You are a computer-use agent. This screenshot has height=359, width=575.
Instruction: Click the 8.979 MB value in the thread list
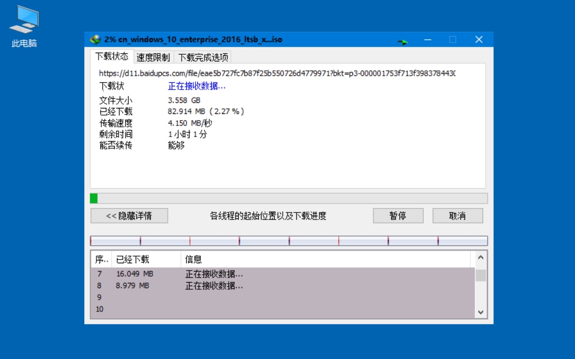(x=132, y=286)
